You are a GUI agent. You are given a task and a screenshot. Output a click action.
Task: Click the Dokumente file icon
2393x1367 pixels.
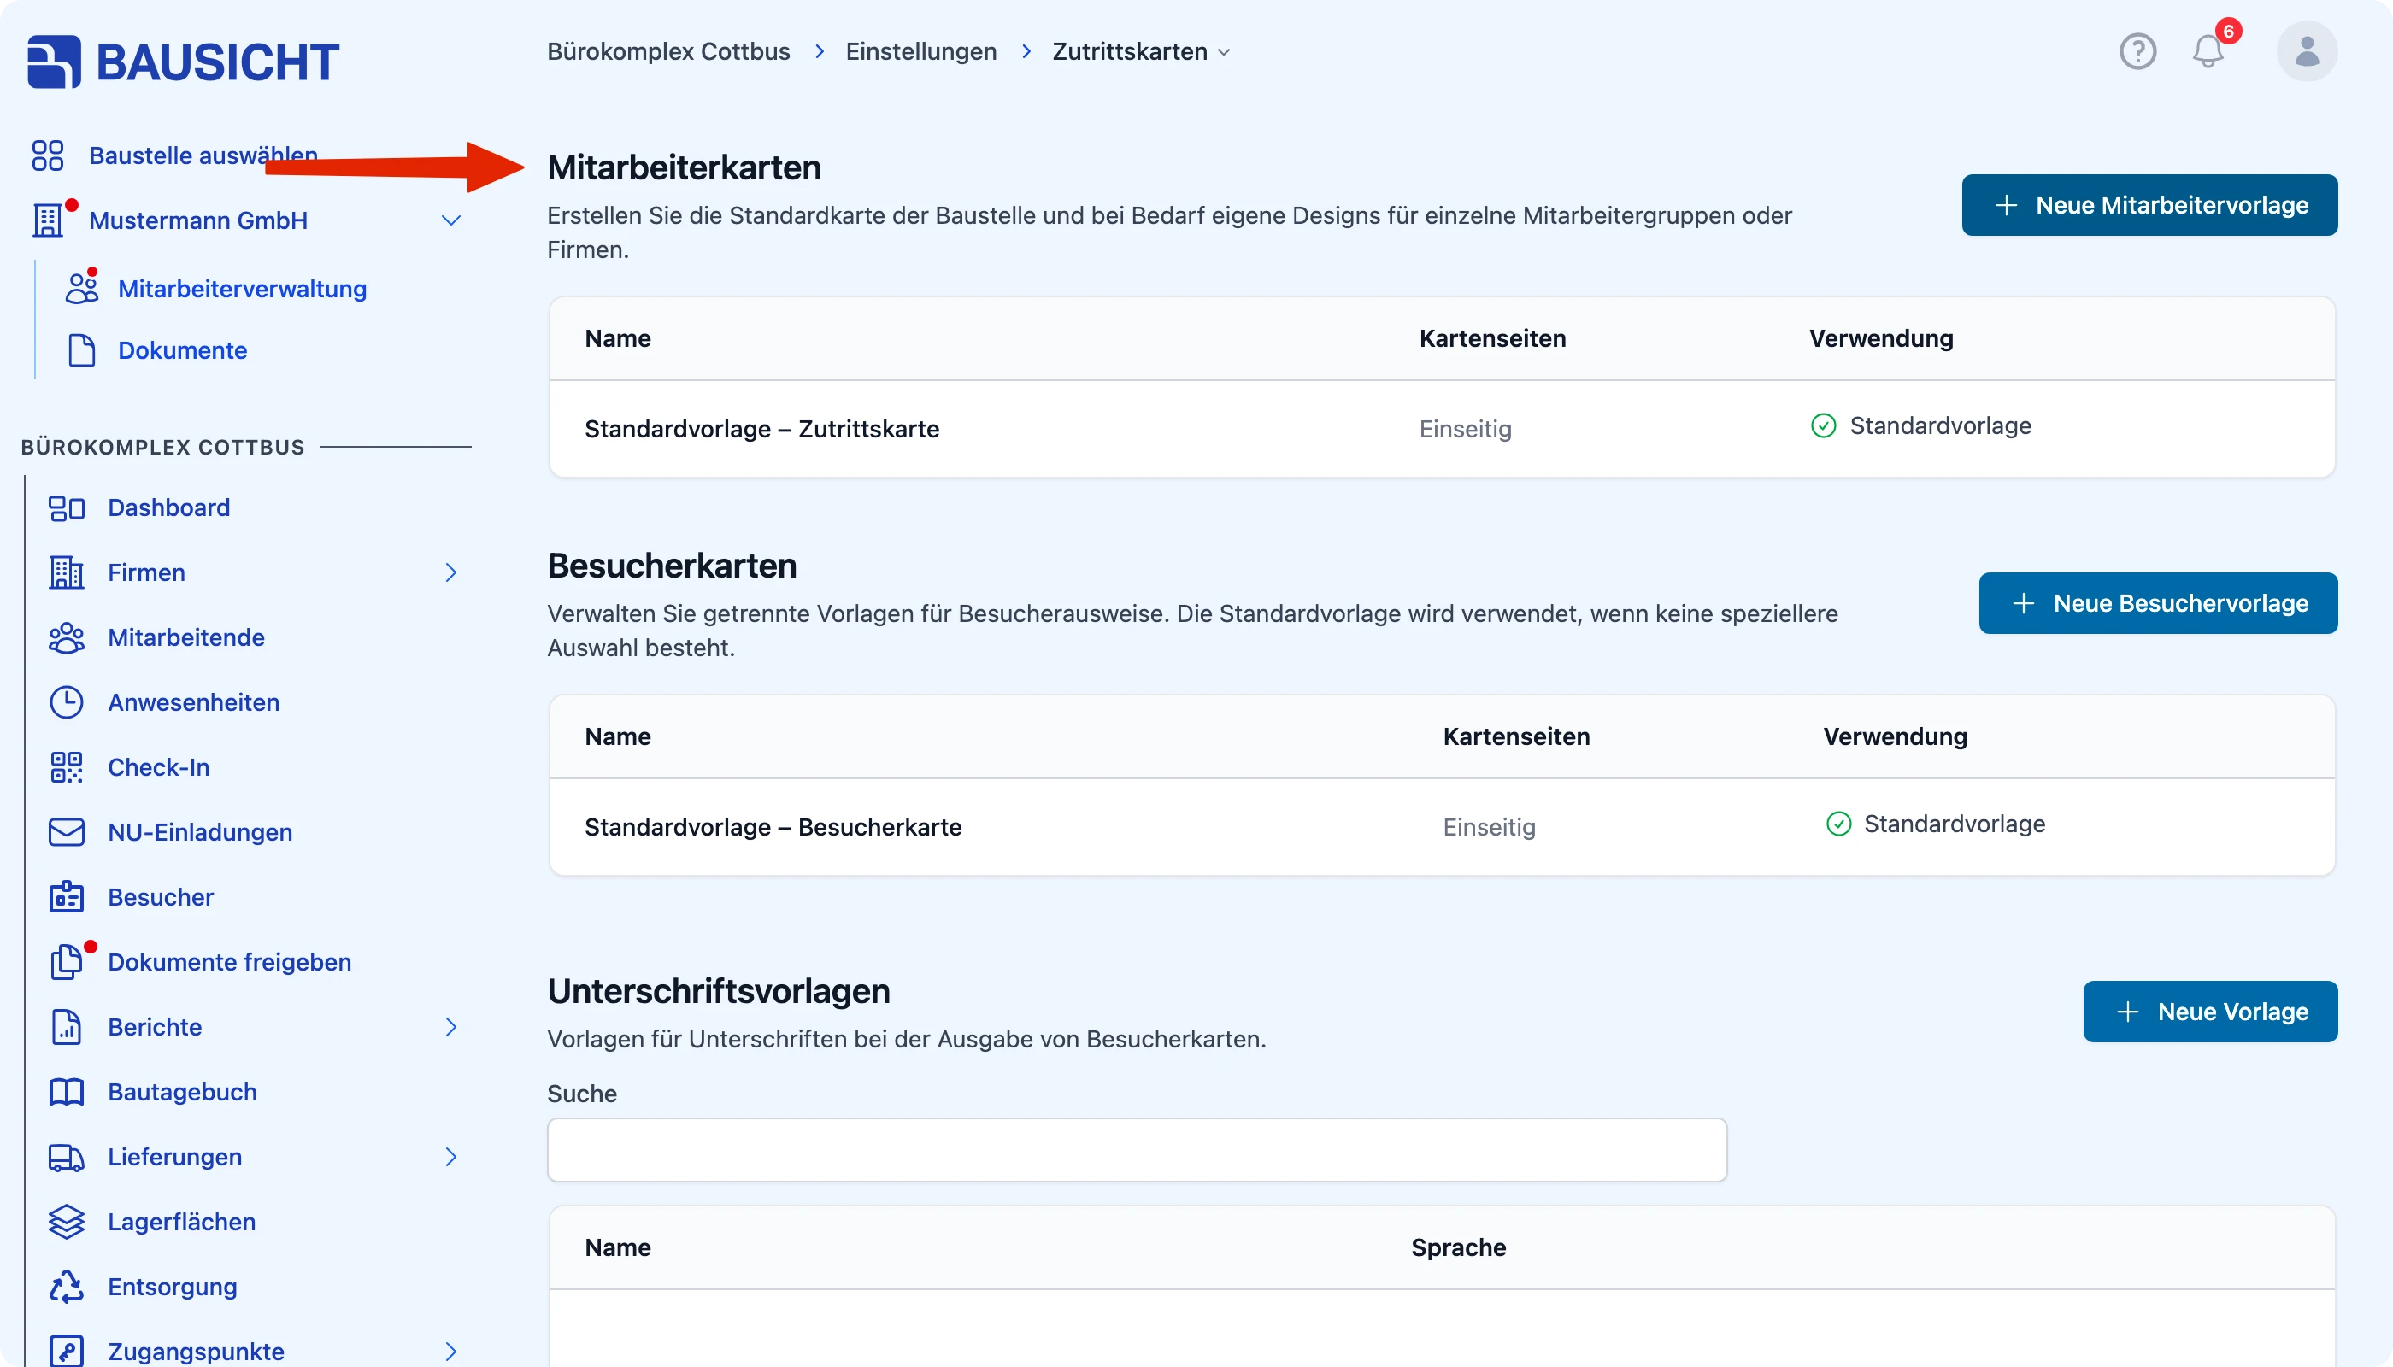(x=82, y=350)
